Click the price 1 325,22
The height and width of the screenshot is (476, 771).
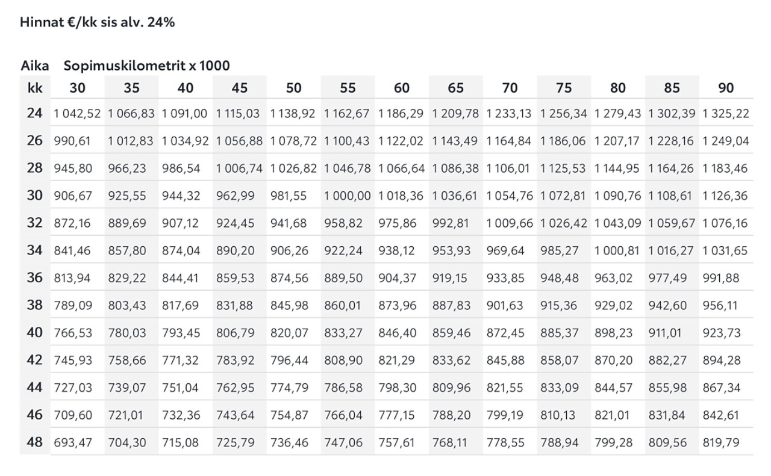tap(726, 113)
